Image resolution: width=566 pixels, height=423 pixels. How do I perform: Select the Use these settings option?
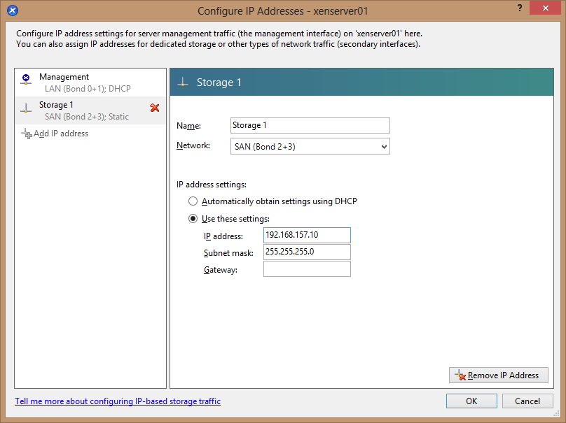click(x=193, y=219)
